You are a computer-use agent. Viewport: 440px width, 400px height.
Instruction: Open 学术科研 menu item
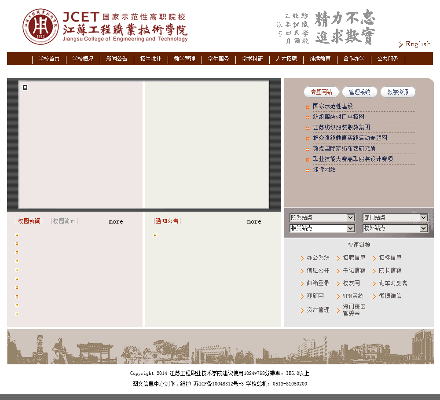(252, 59)
